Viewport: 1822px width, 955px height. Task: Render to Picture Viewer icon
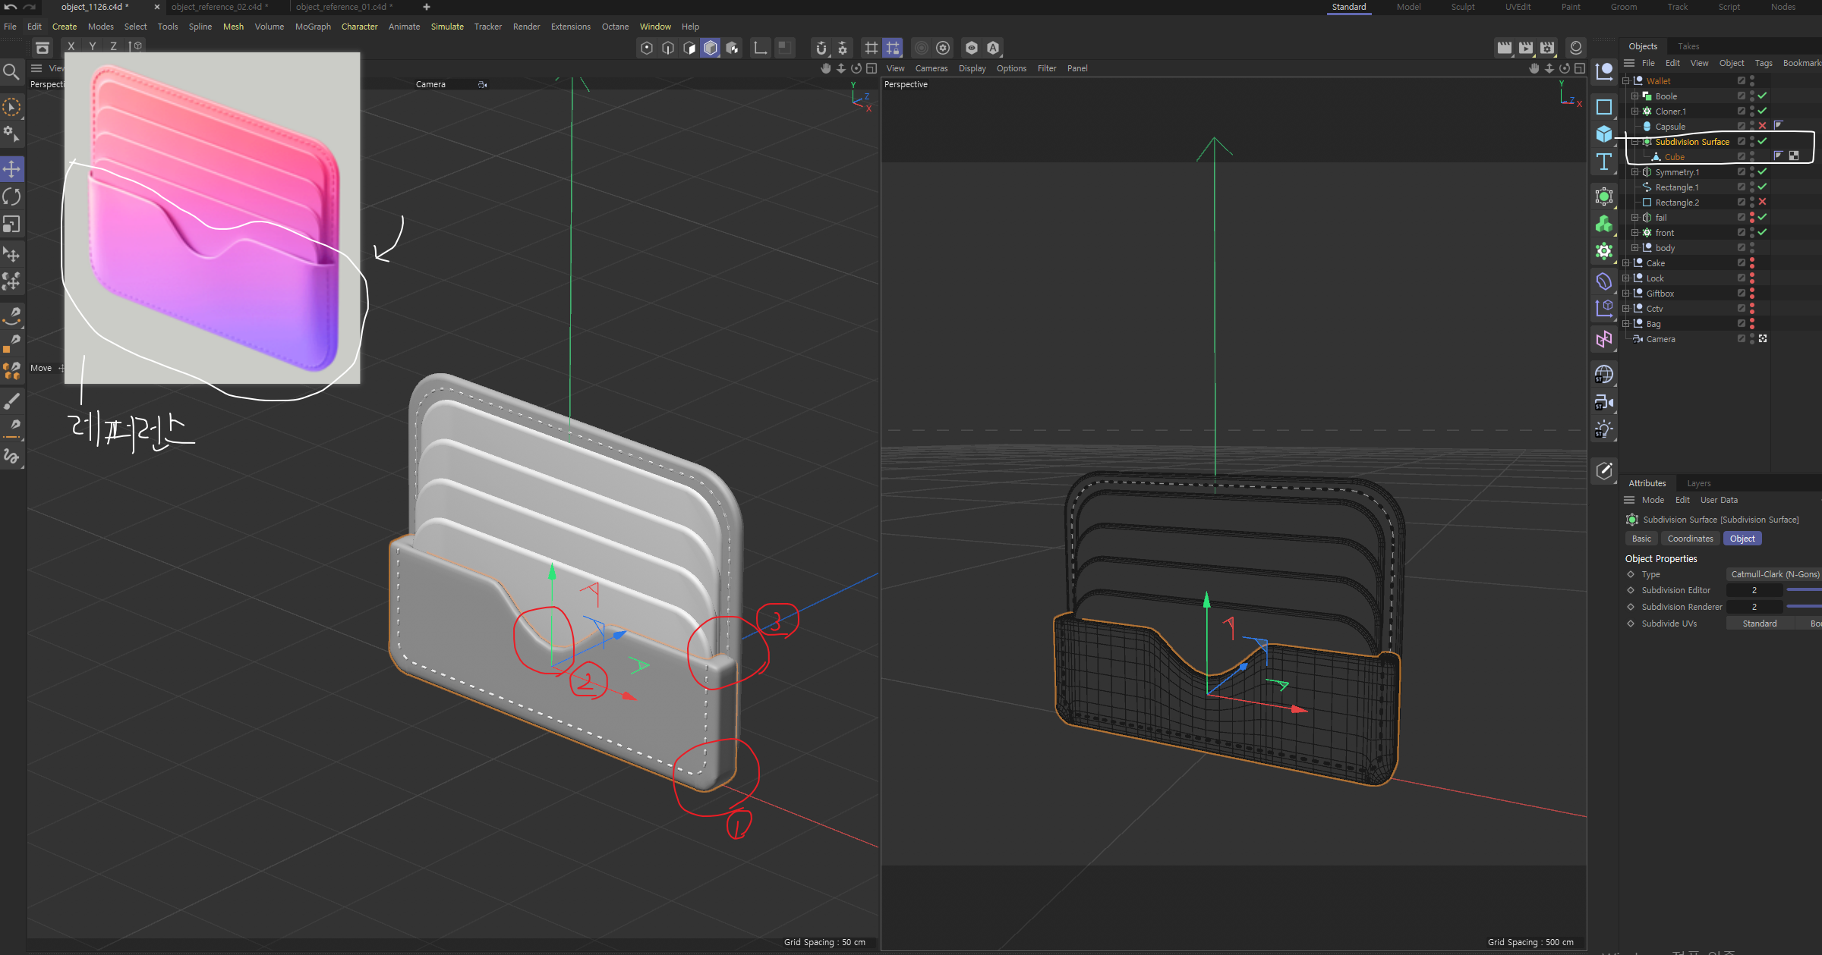pyautogui.click(x=1525, y=48)
